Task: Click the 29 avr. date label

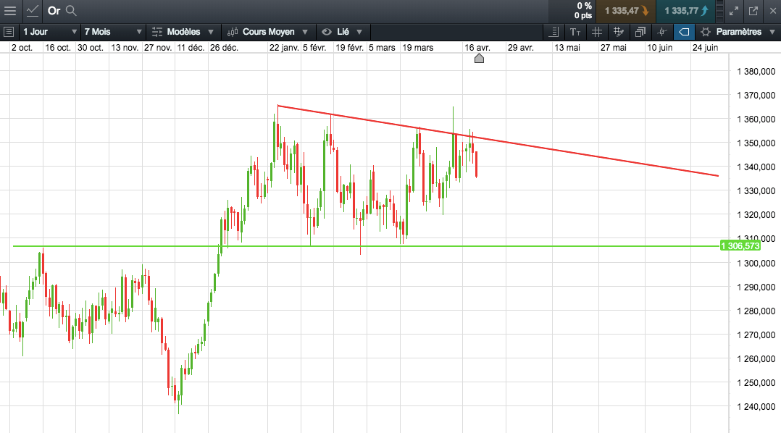Action: [520, 48]
